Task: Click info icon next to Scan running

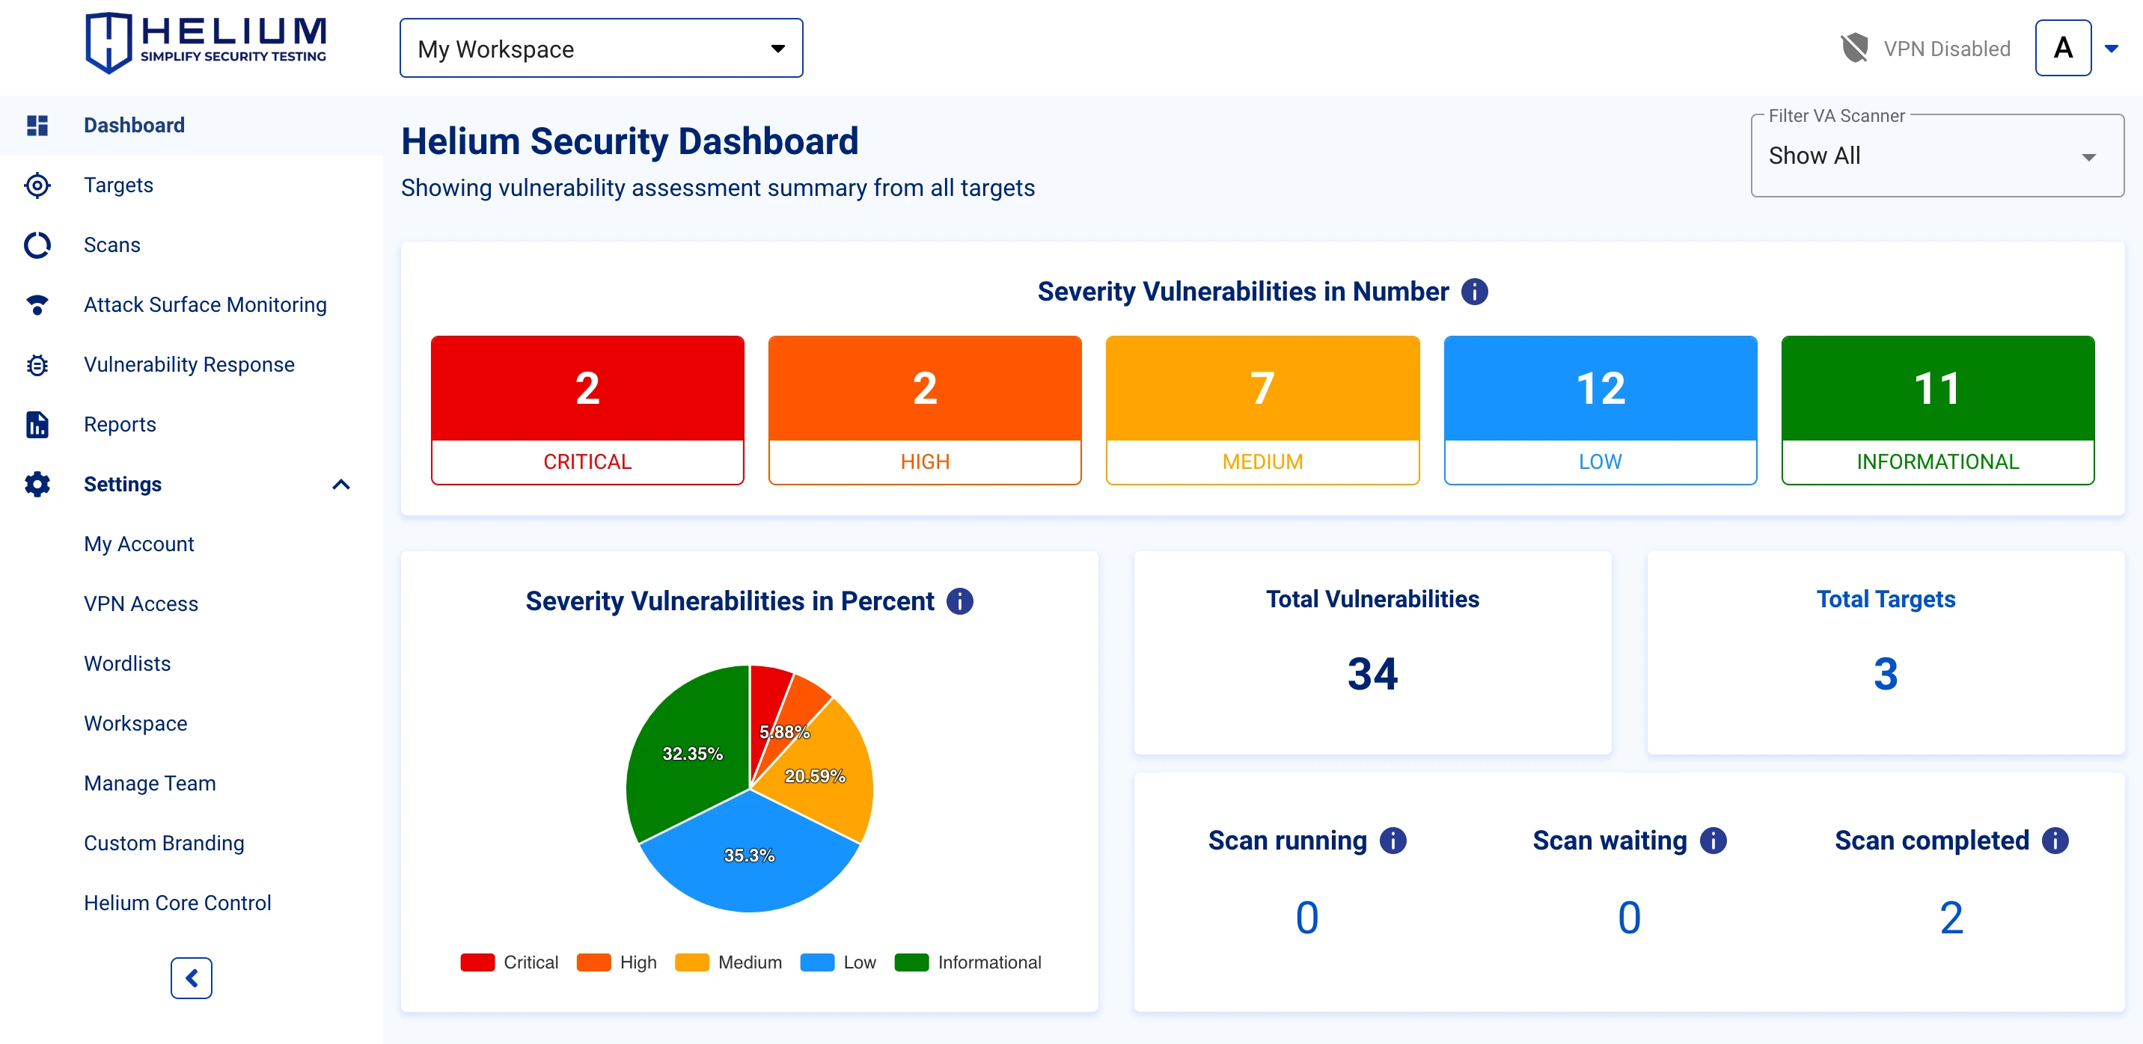Action: point(1393,841)
